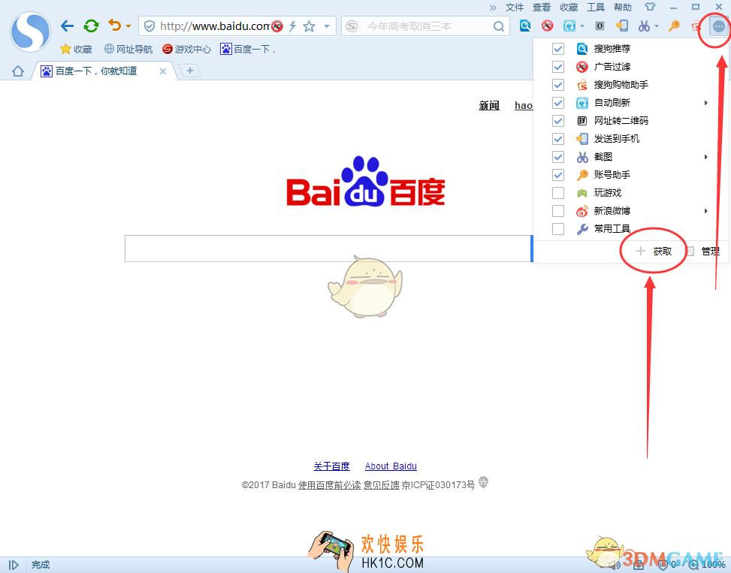Open the skin t-shirt icon

[x=650, y=7]
